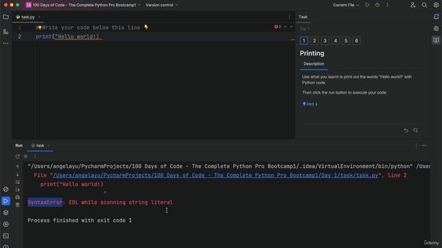Toggle the Task book icon in right sidebar
The height and width of the screenshot is (248, 442).
click(436, 40)
